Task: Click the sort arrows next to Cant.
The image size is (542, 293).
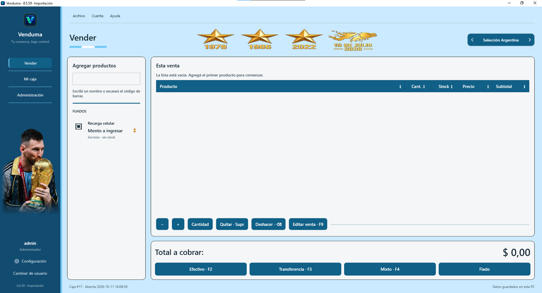Action: point(424,87)
